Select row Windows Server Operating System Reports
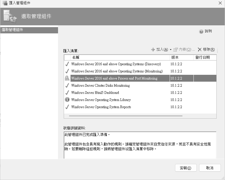Viewport: 225px width, 180px height. point(140,107)
